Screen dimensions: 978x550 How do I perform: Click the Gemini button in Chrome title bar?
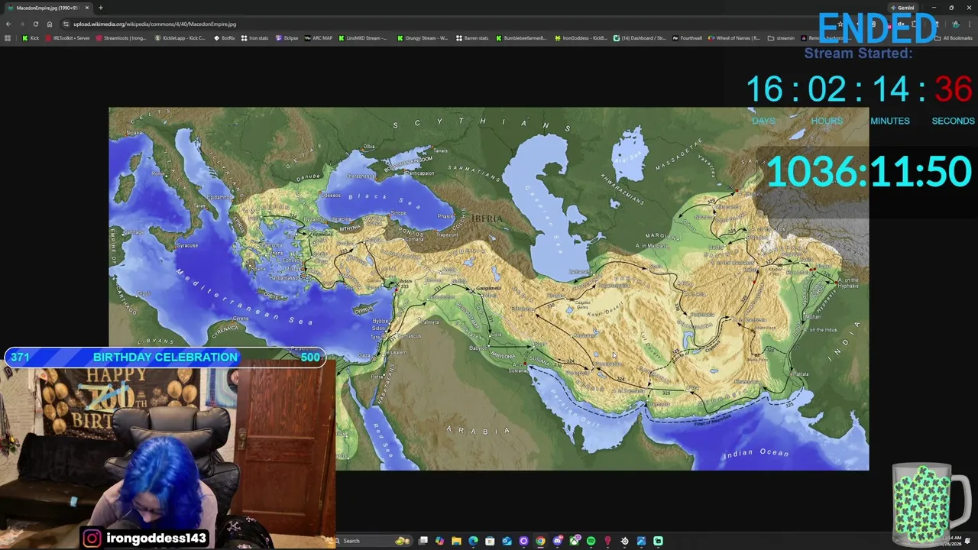click(x=902, y=8)
